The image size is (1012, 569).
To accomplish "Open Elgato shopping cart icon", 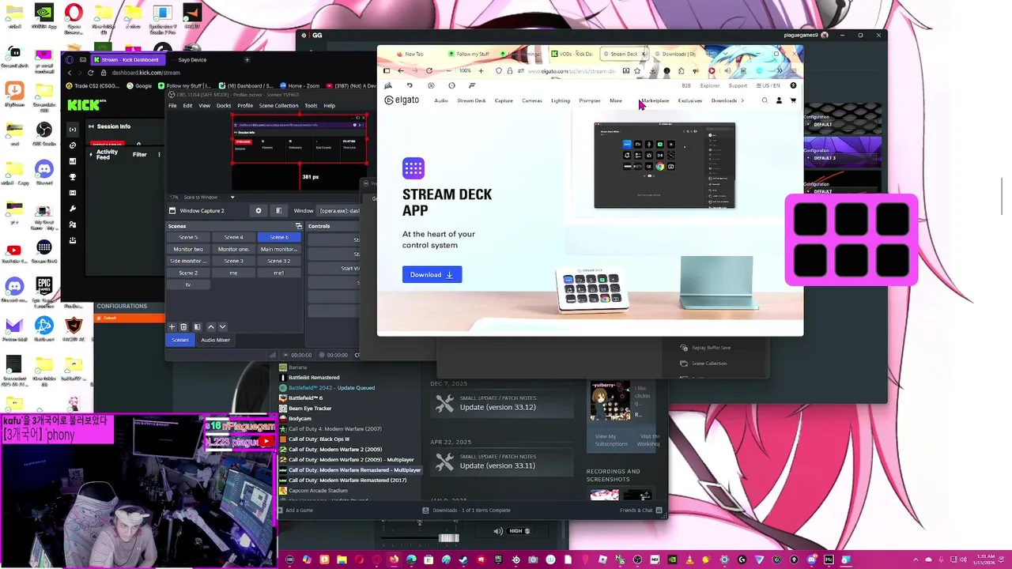I will coord(793,100).
